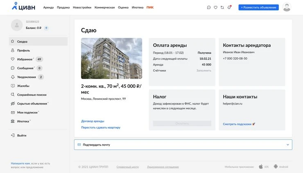303x173 pixels.
Task: Click the address Москва, Ленинский проспект, 99
Action: click(103, 99)
